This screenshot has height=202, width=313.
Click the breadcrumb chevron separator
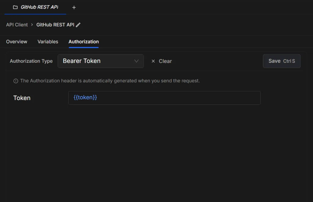point(32,24)
